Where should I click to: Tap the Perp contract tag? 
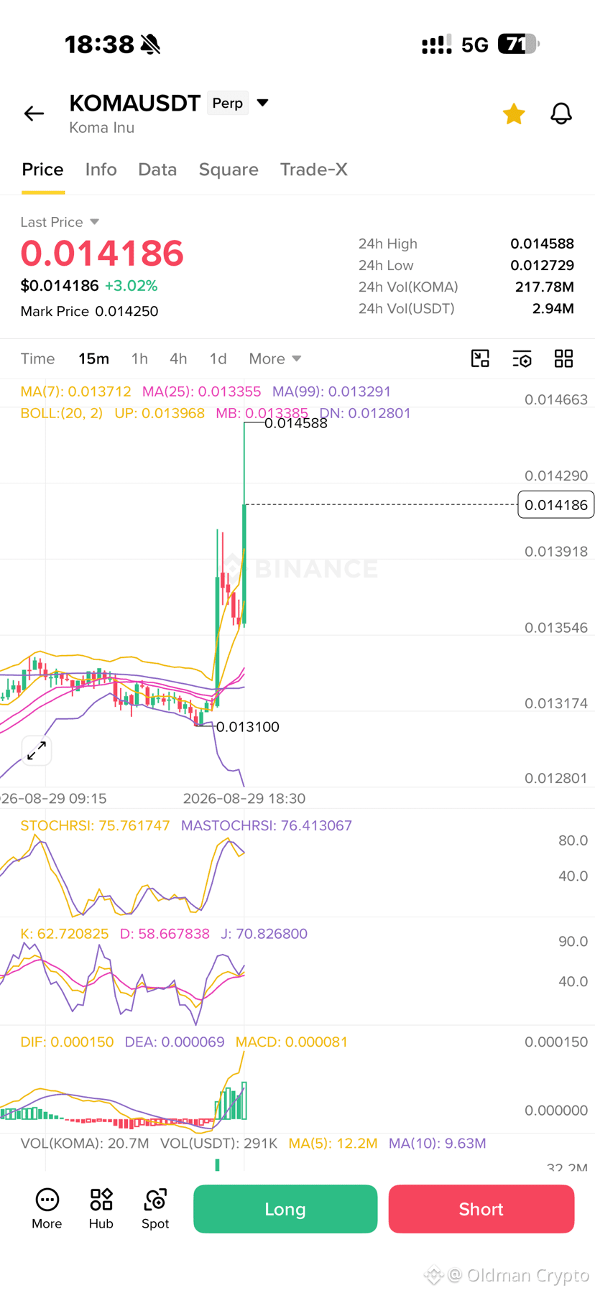pyautogui.click(x=228, y=103)
